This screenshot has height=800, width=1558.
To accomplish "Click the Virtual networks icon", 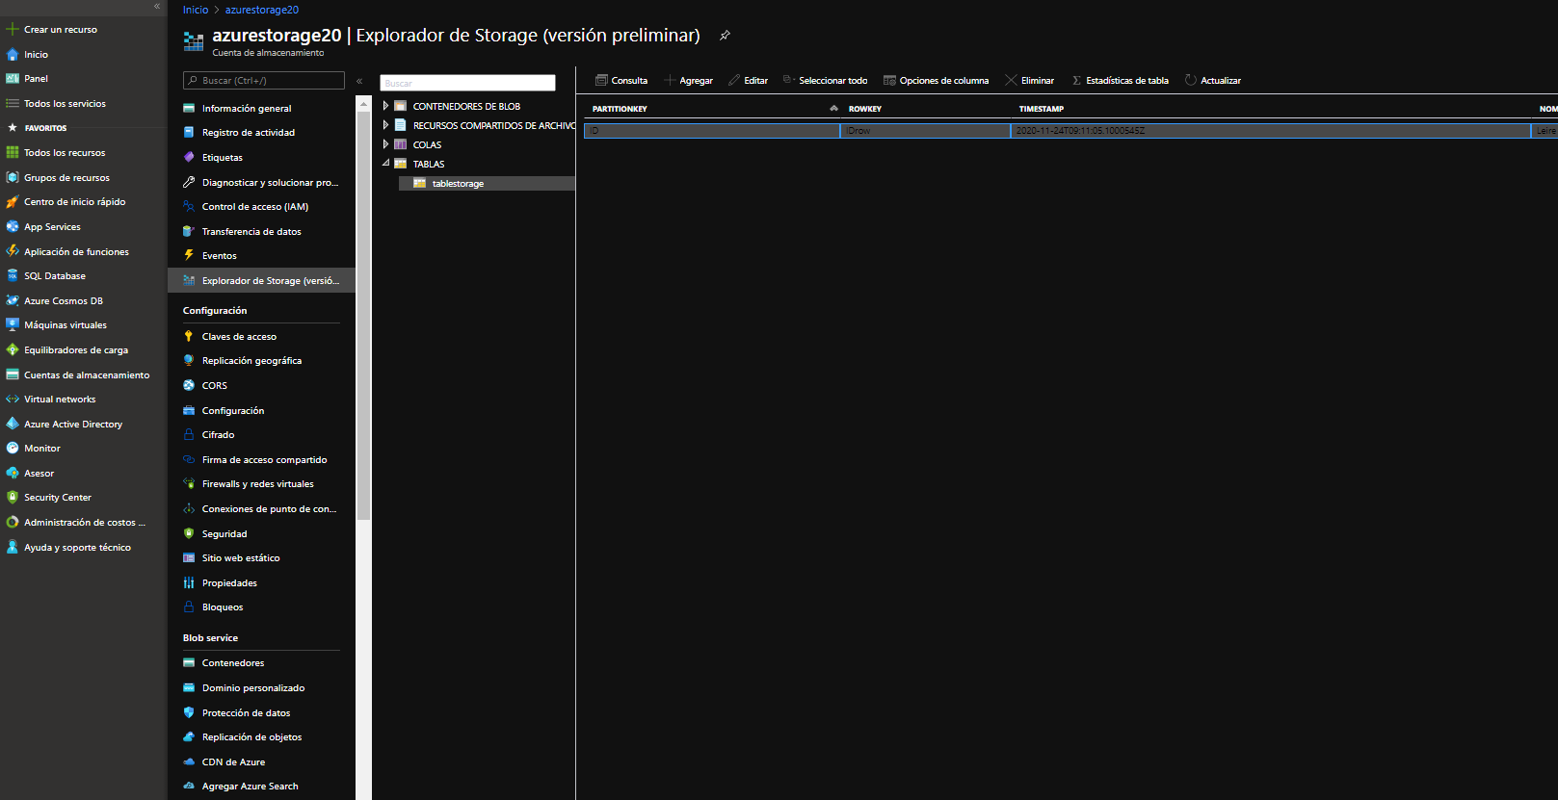I will [x=13, y=400].
